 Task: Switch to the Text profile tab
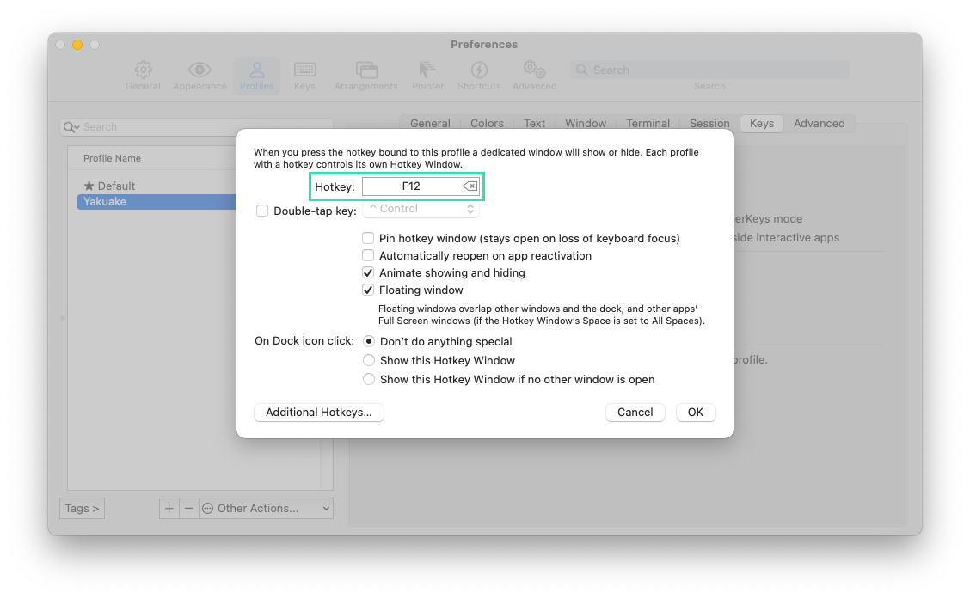[x=535, y=123]
